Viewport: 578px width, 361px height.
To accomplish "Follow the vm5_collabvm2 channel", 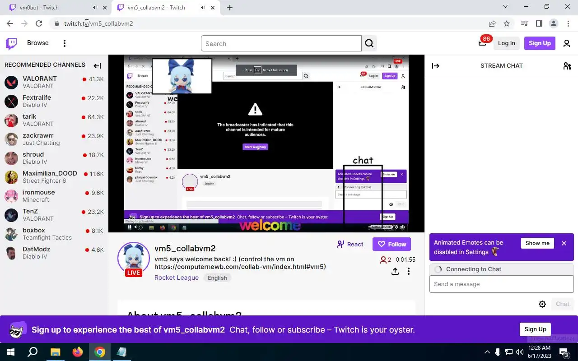I will point(392,244).
